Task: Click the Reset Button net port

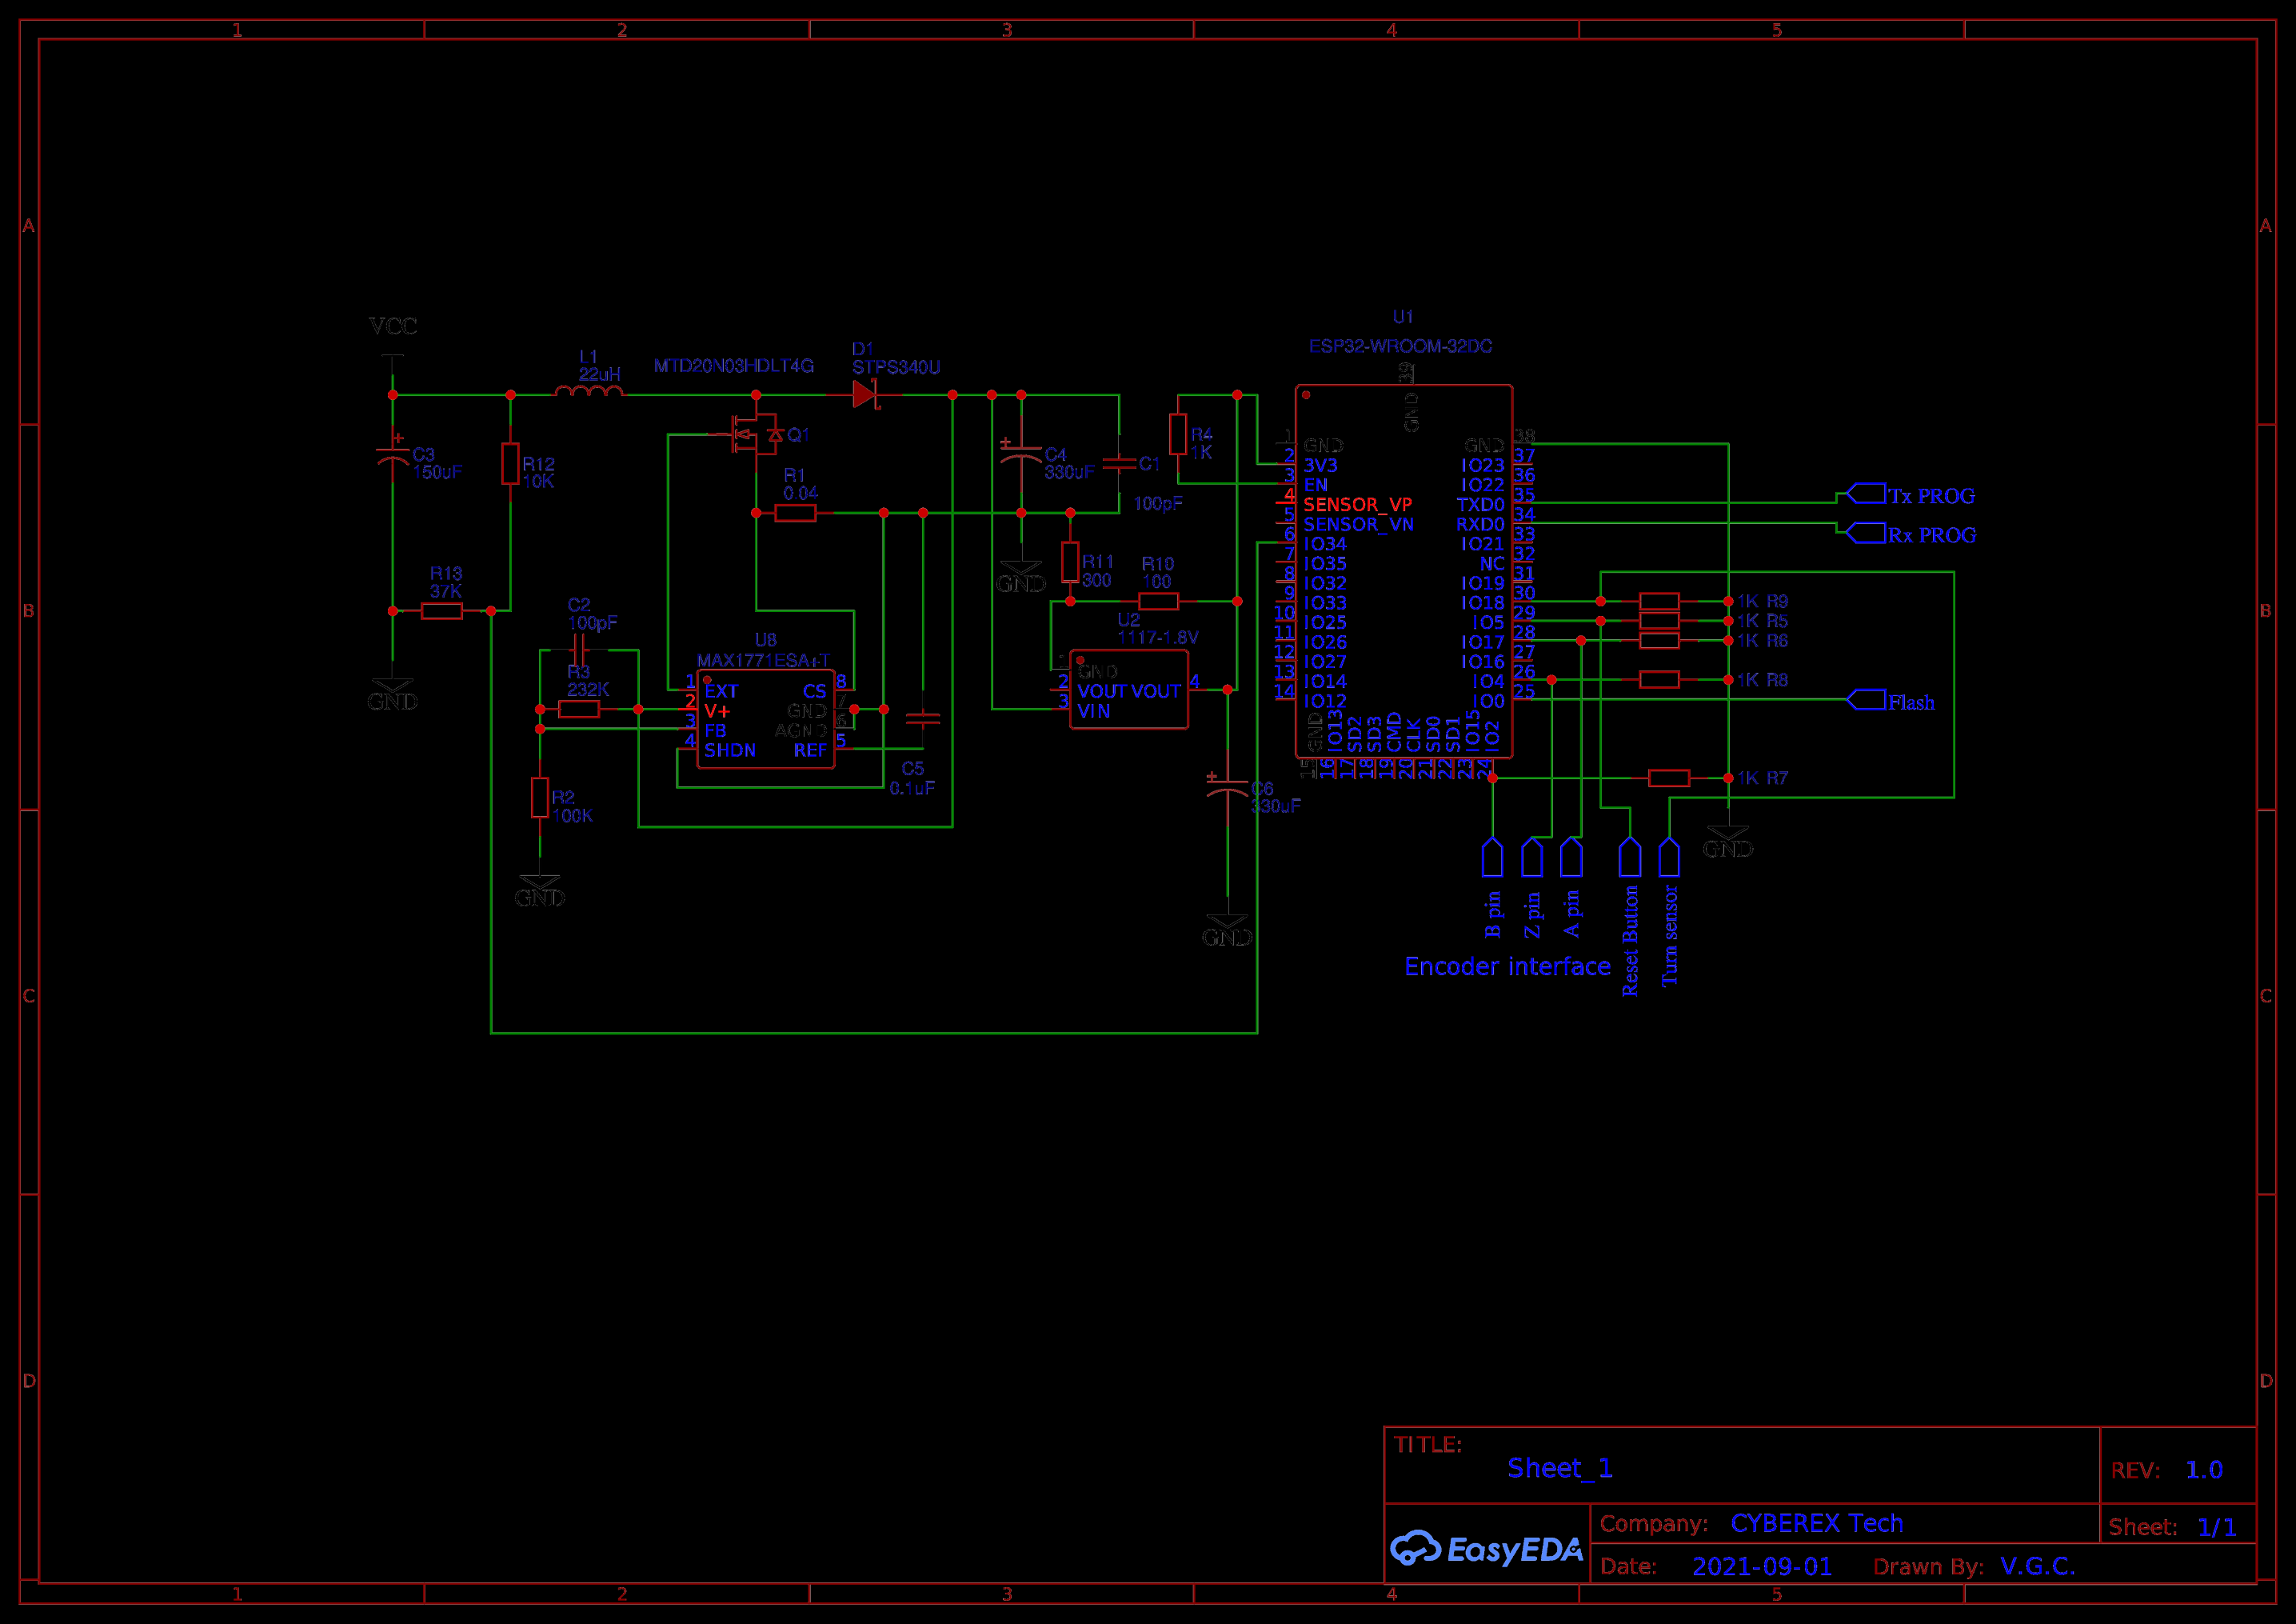Action: (1630, 858)
